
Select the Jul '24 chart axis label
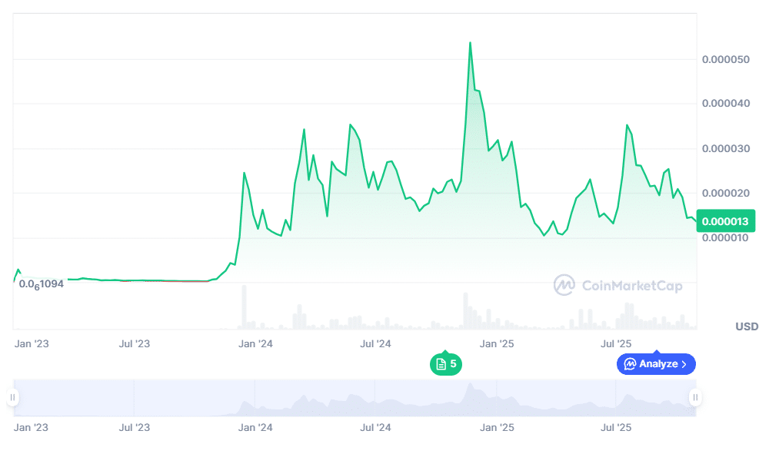375,344
